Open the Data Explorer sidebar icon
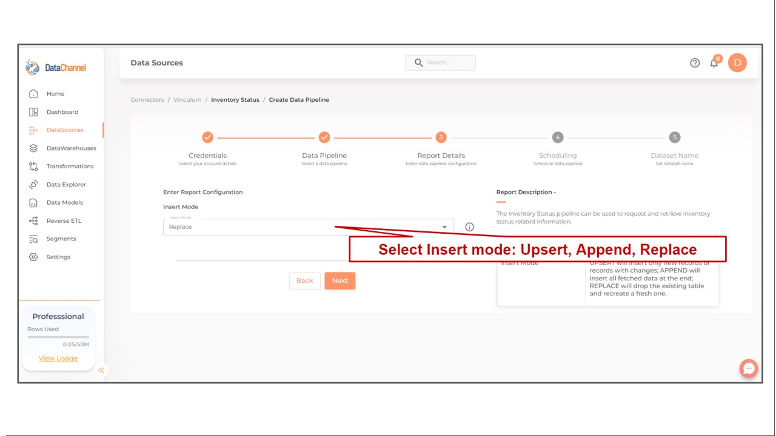Screen dimensions: 776x436 33,185
